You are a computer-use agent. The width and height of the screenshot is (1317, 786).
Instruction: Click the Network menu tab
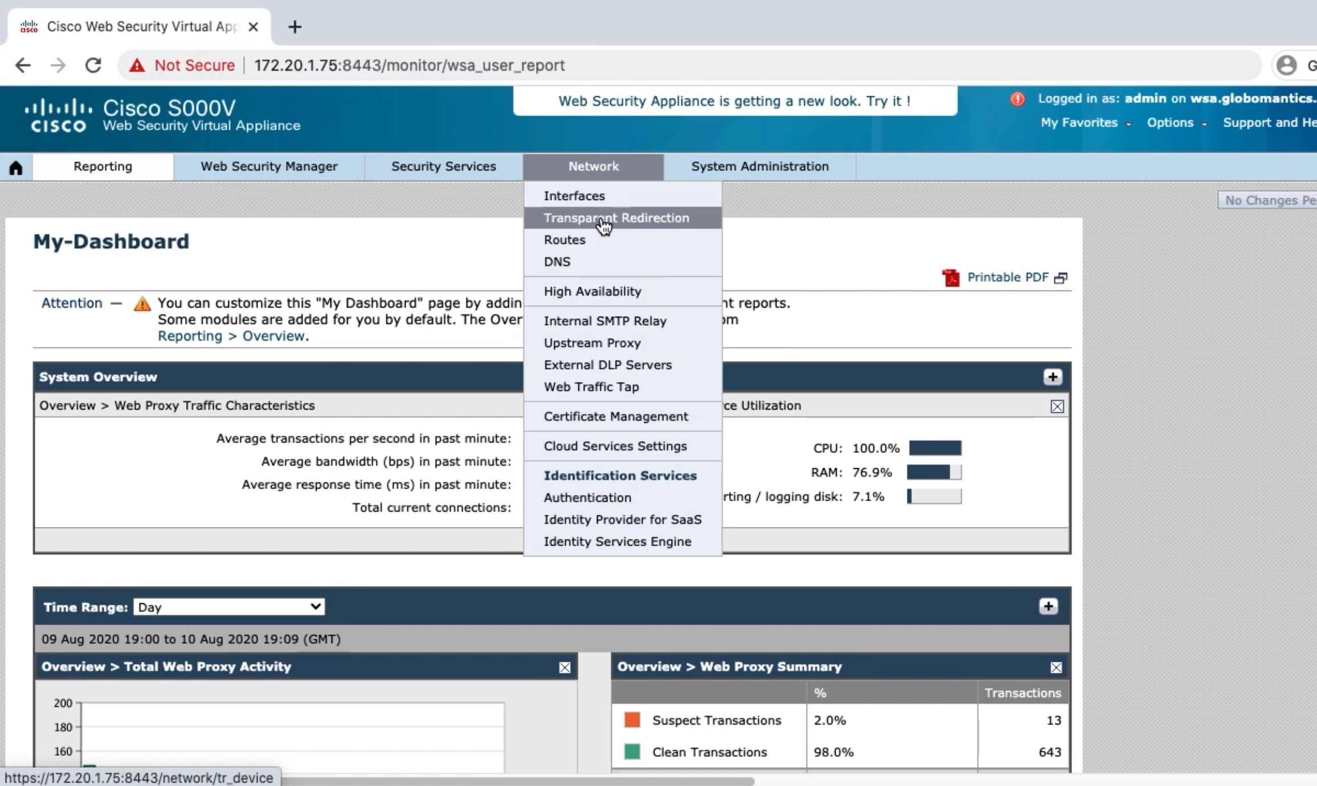coord(593,166)
